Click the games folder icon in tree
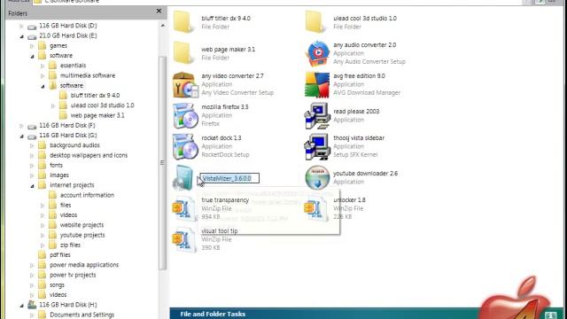Screen dimensions: 567x319 tap(43, 45)
